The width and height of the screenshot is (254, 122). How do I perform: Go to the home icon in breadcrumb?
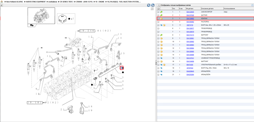(2, 2)
